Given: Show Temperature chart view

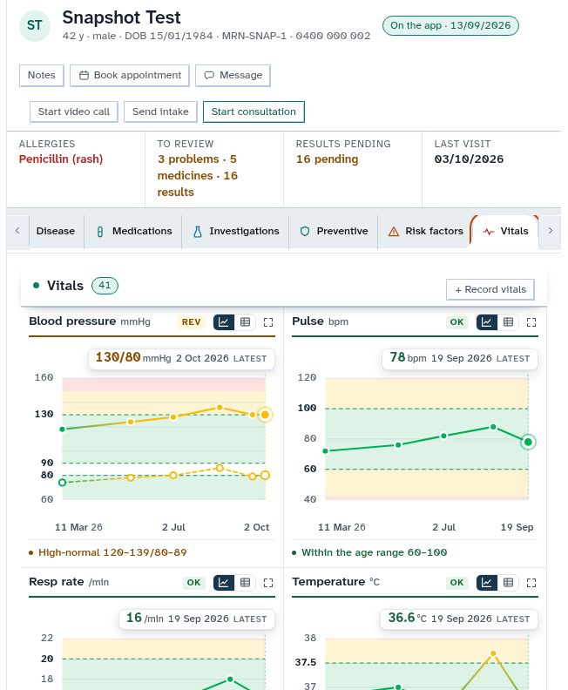Looking at the screenshot, I should tap(487, 583).
